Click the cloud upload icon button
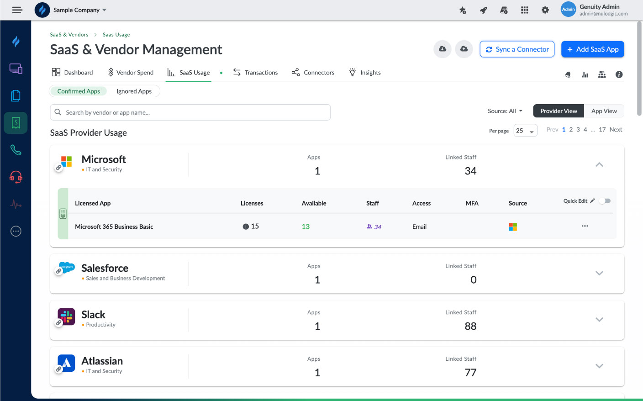 click(x=464, y=49)
